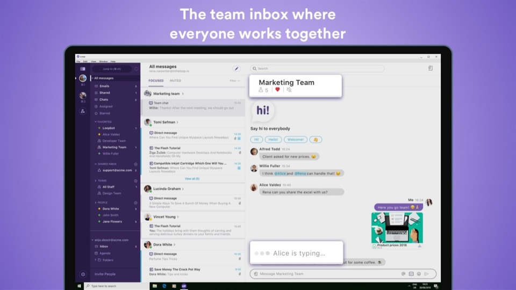Open the Edit menu
The width and height of the screenshot is (516, 290).
pyautogui.click(x=85, y=61)
